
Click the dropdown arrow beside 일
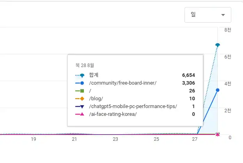(223, 15)
